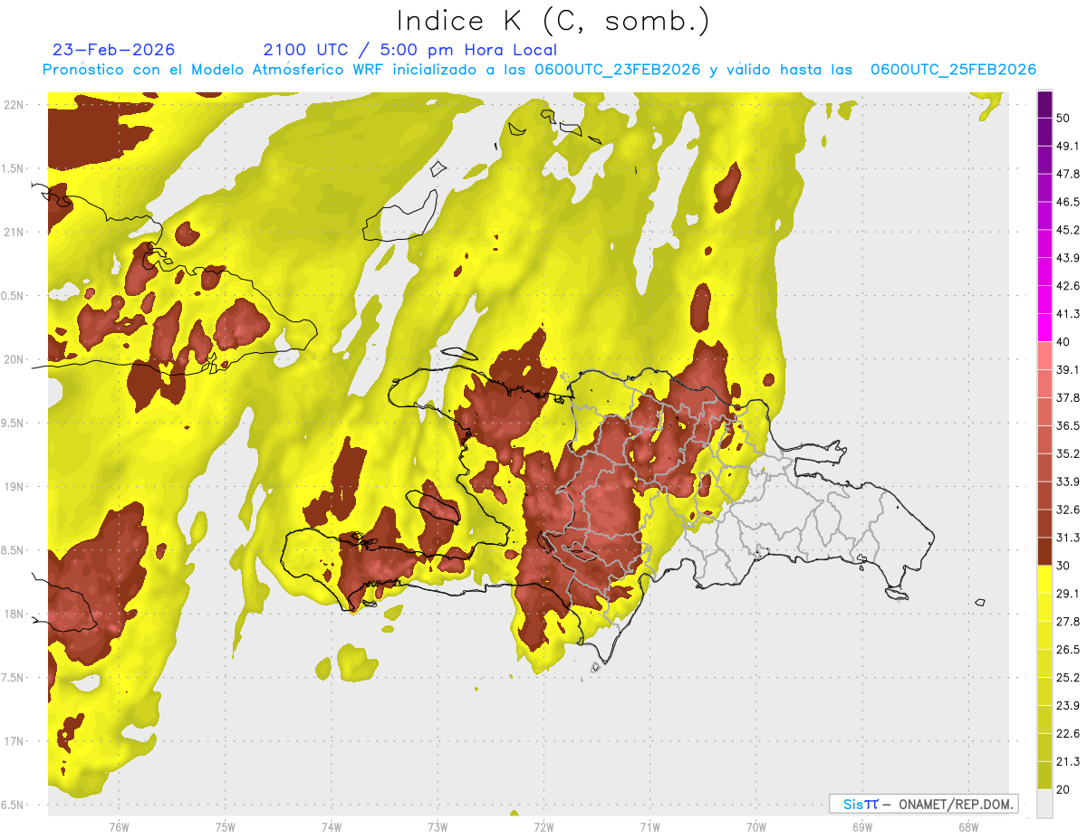Image resolution: width=1087 pixels, height=839 pixels.
Task: Click the color scale label "35.2"
Action: pyautogui.click(x=1068, y=454)
